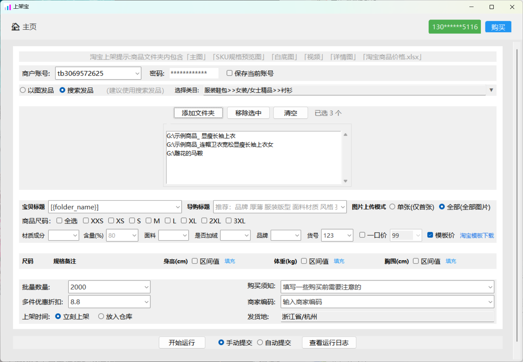Screen dimensions: 523x362
Task: Click the 购买 purchase button
Action: click(x=498, y=27)
